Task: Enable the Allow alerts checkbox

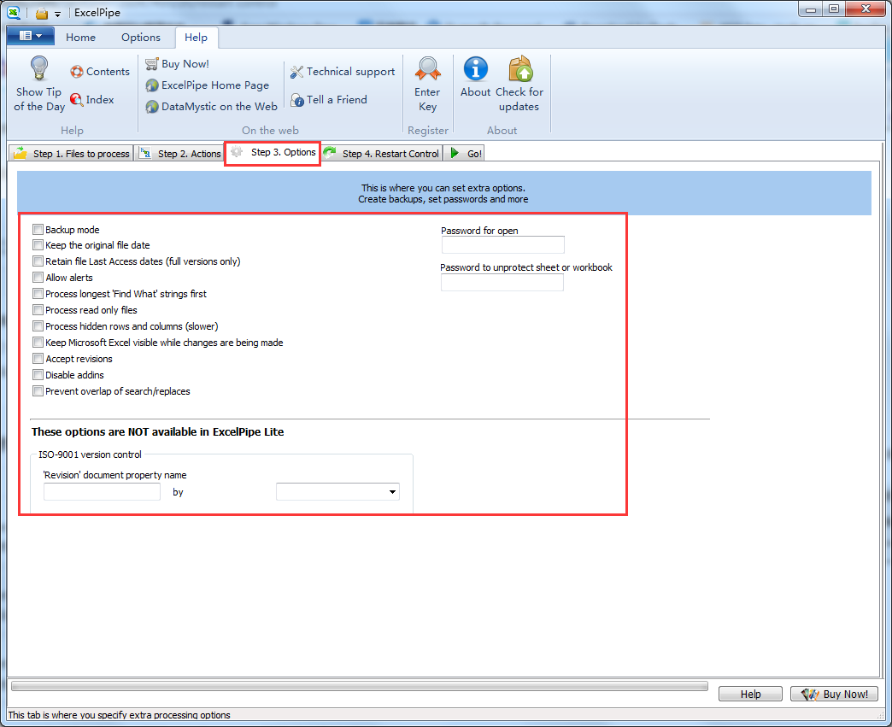Action: tap(38, 278)
